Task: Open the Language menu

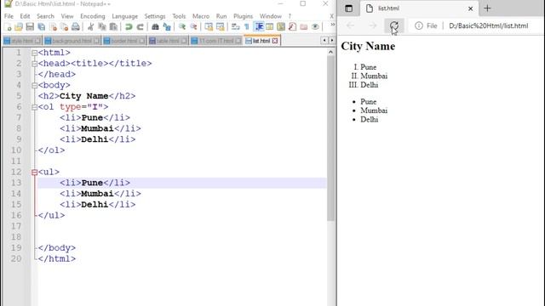Action: pos(125,16)
